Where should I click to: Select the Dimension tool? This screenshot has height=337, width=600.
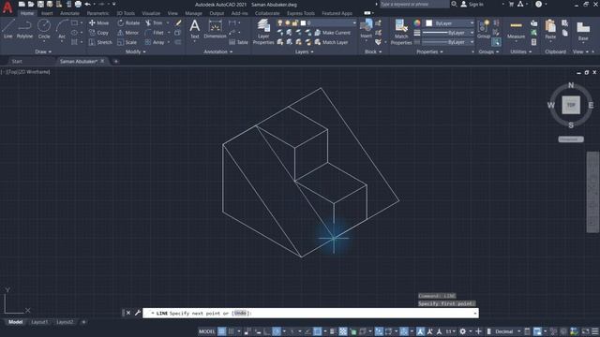point(215,29)
